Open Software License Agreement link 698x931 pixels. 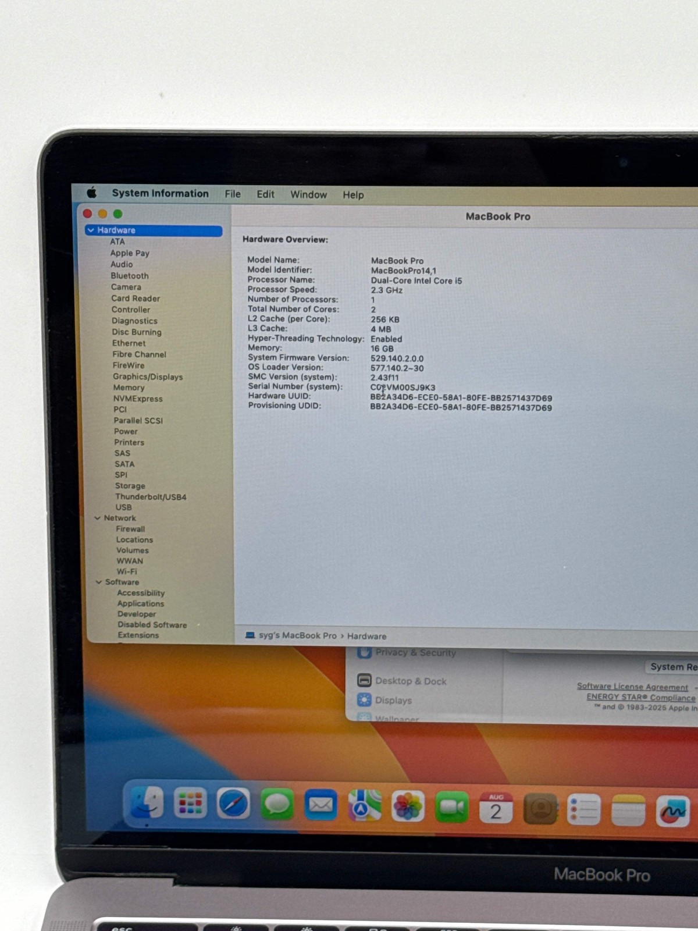click(632, 687)
